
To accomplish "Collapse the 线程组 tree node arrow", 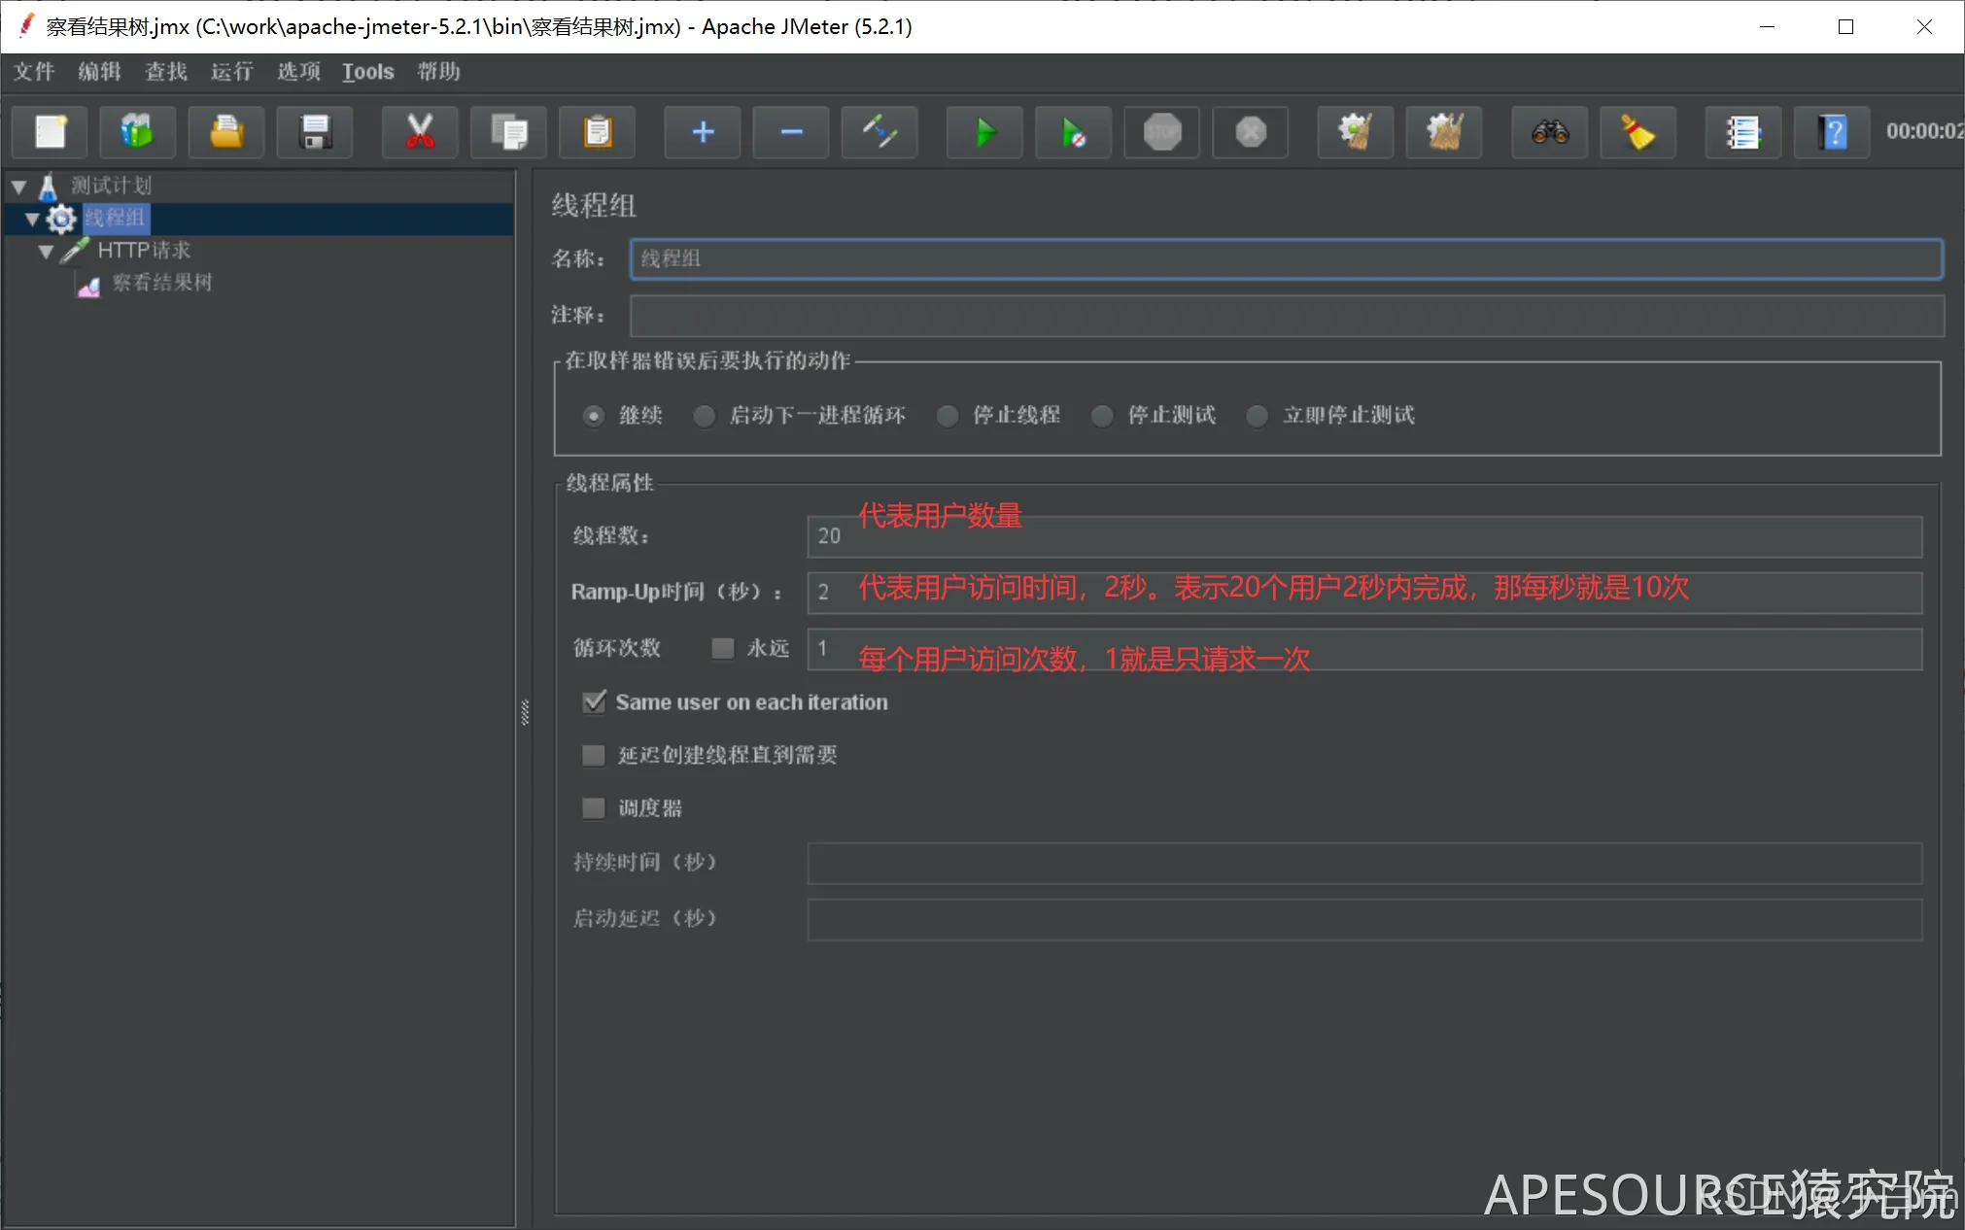I will coord(32,219).
